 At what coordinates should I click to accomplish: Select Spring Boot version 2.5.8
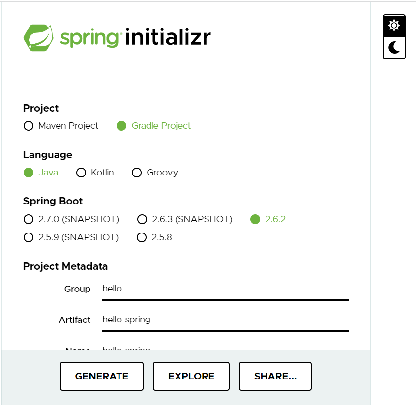coord(142,238)
